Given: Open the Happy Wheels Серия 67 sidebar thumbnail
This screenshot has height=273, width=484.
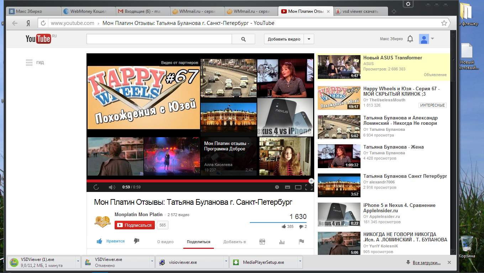Looking at the screenshot, I should tap(339, 97).
